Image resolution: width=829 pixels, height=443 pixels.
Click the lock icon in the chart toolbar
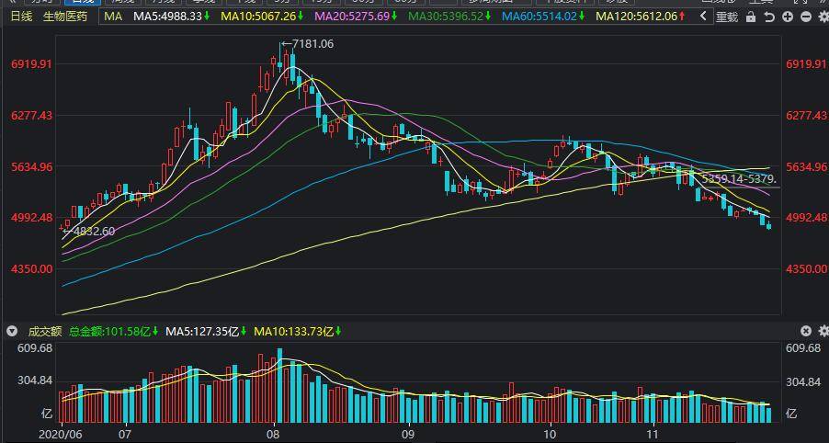click(x=751, y=17)
